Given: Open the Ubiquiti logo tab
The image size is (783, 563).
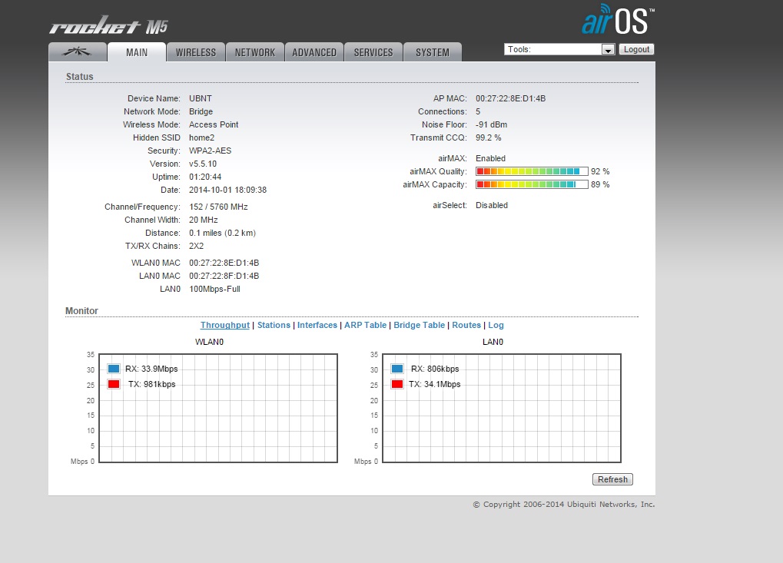Looking at the screenshot, I should tap(78, 52).
